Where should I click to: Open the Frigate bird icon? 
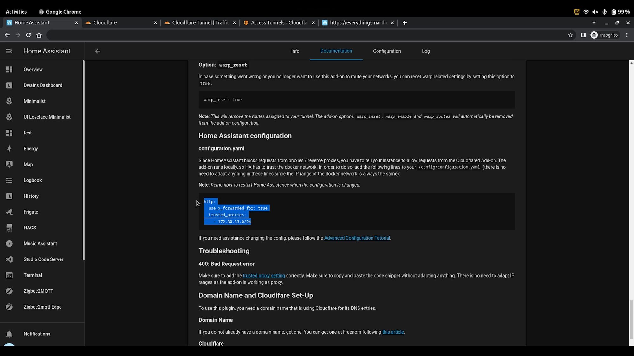tap(9, 212)
